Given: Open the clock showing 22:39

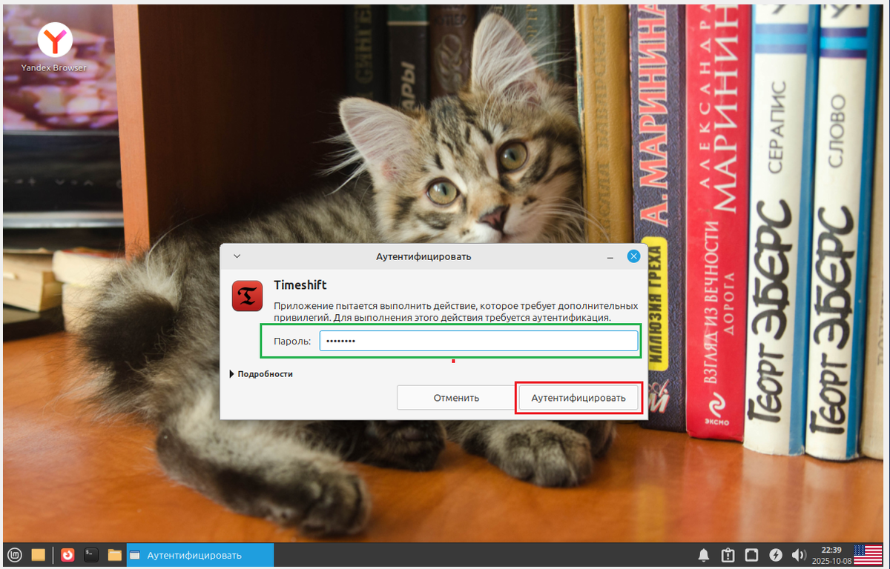Looking at the screenshot, I should tap(831, 555).
